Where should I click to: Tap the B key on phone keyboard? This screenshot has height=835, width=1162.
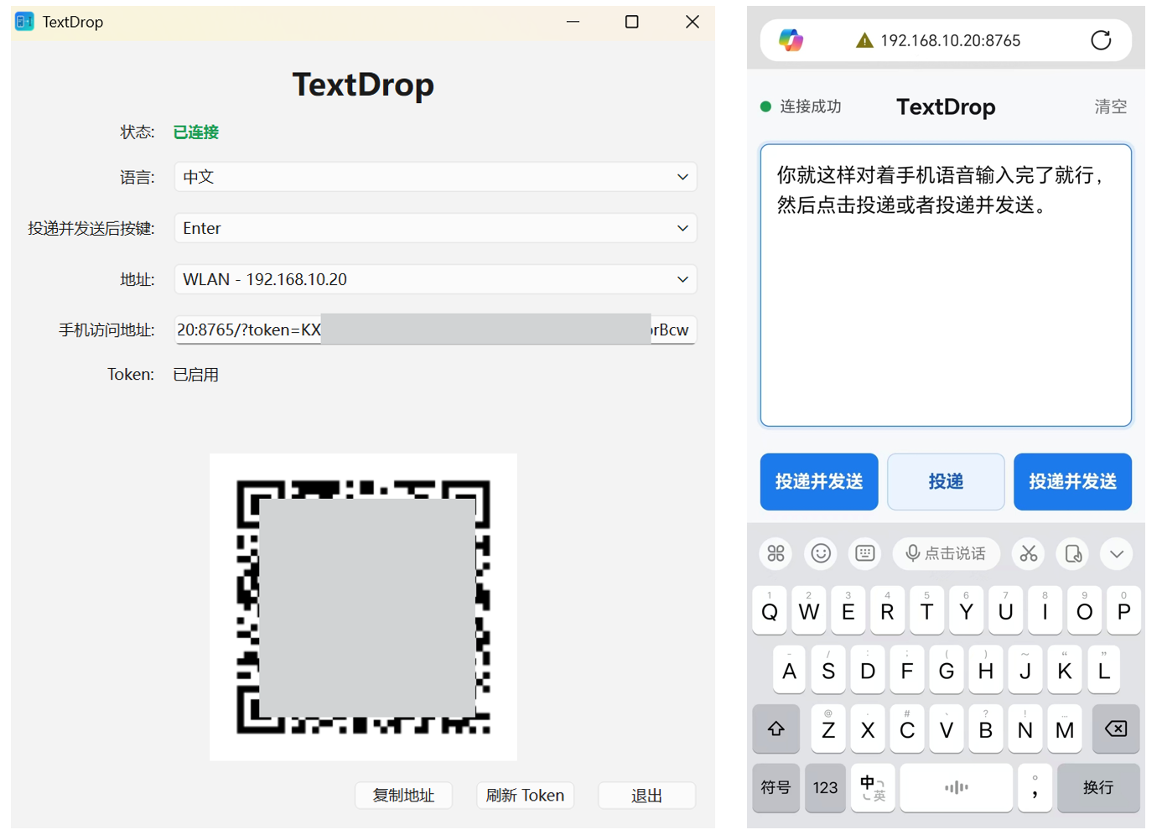(986, 729)
